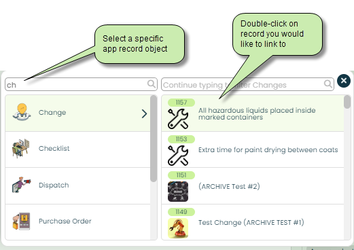This screenshot has width=354, height=250.
Task: Click the Checklist app desk icon
Action: click(x=21, y=148)
